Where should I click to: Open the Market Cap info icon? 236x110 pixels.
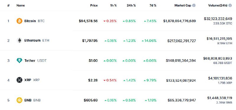(x=194, y=5)
